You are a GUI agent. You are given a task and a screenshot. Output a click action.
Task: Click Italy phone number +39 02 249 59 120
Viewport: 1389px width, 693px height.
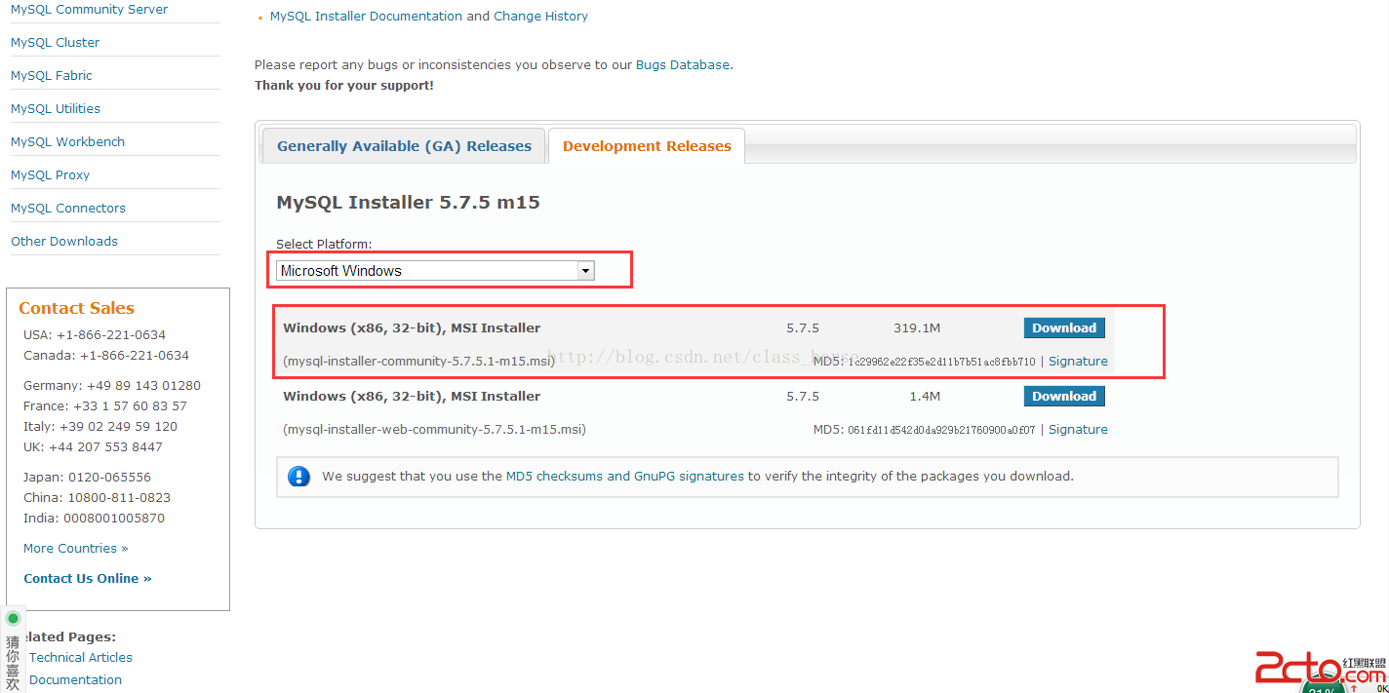tap(117, 427)
